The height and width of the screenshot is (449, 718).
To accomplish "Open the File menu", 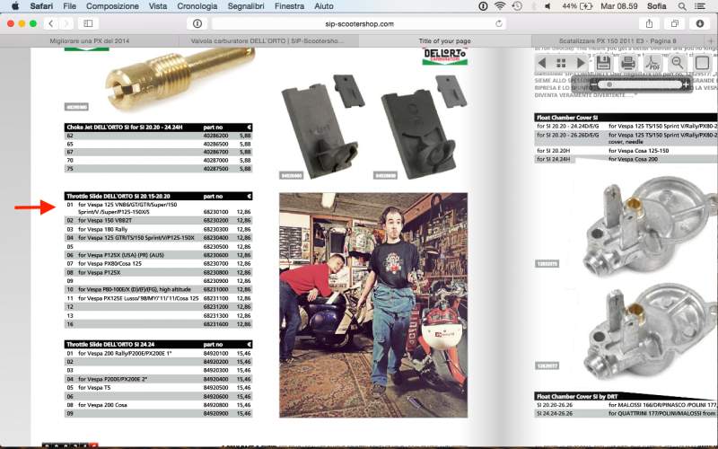I will [x=70, y=6].
